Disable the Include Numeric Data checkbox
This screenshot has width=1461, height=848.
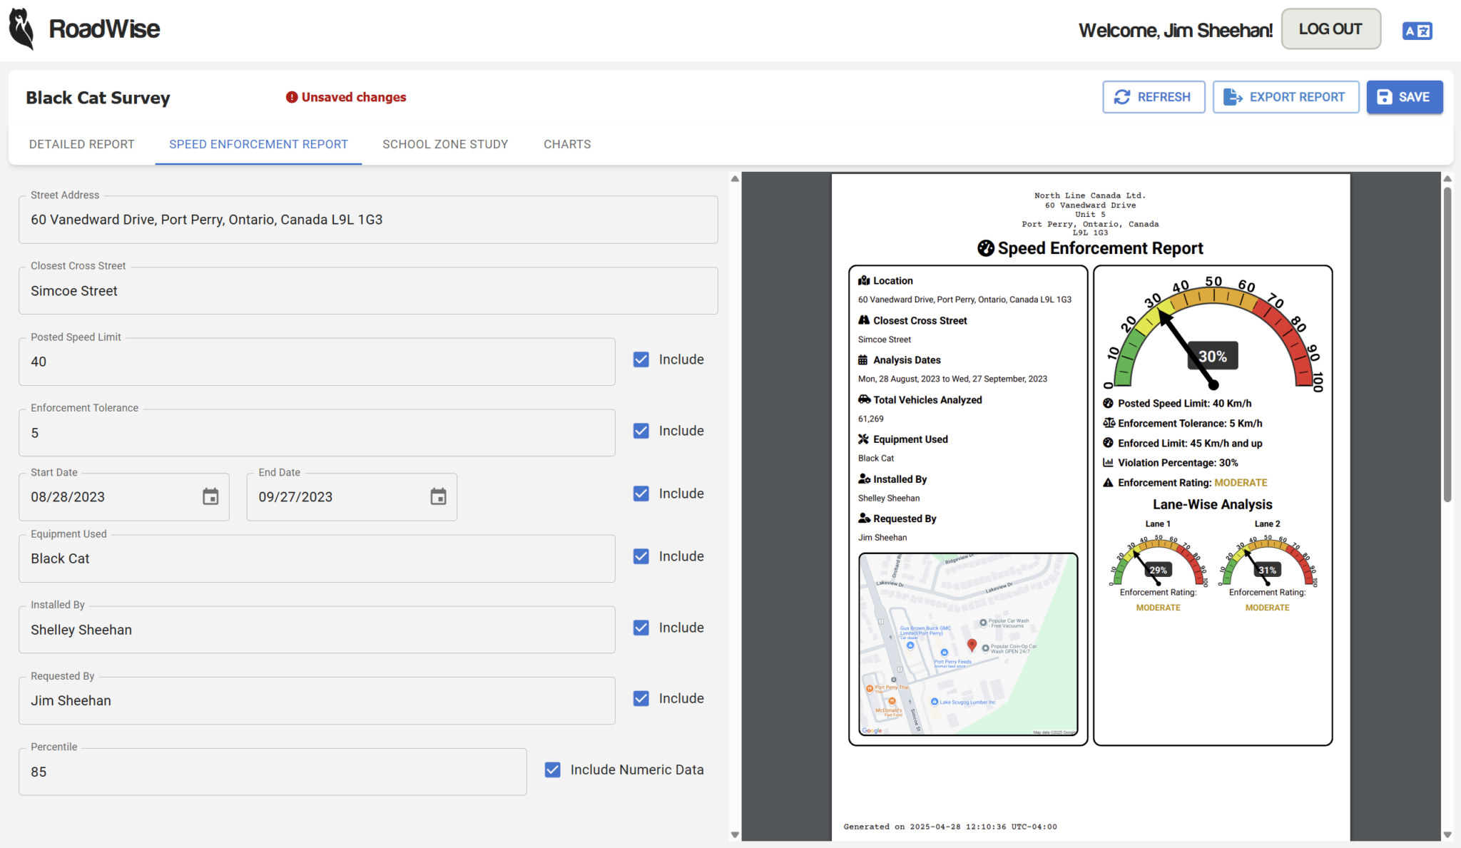(553, 770)
